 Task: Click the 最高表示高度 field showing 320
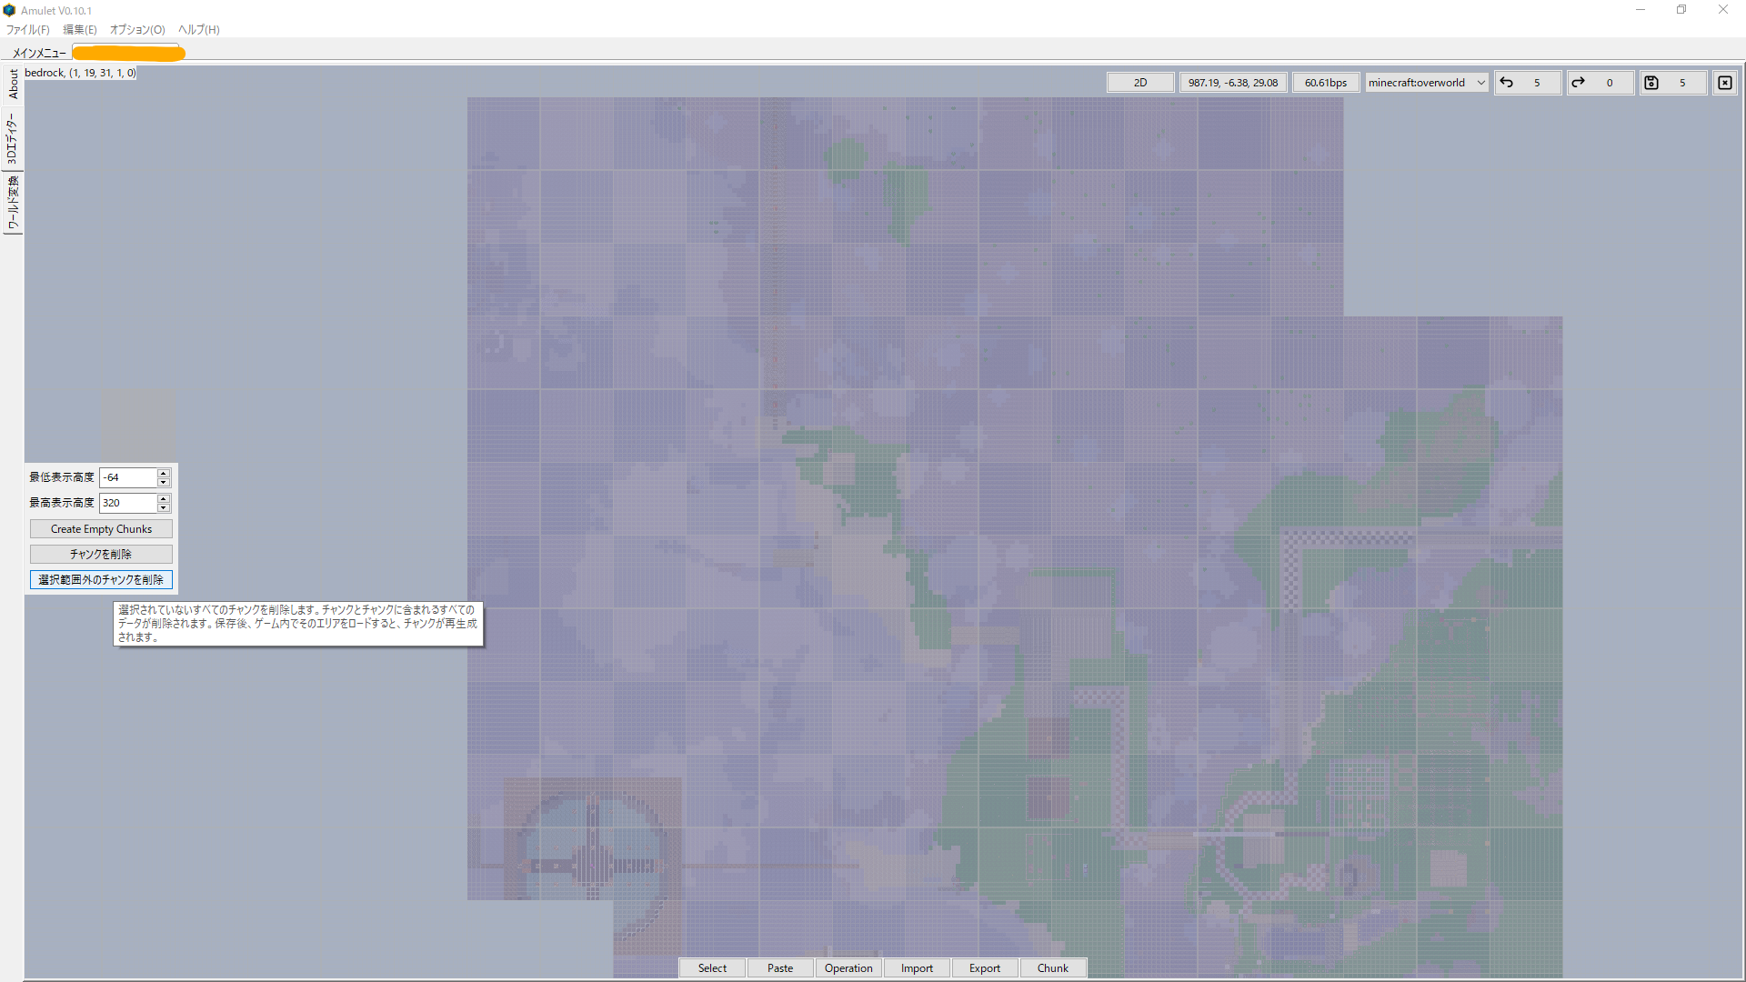pos(127,503)
